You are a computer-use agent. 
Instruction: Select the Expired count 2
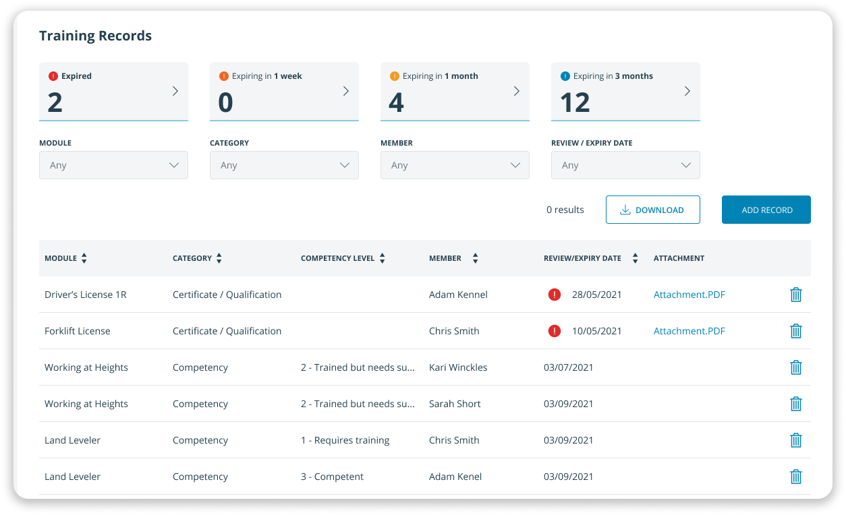pos(55,102)
